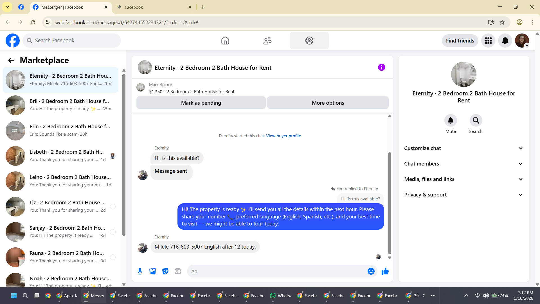This screenshot has height=304, width=540.
Task: Expand Media, files and links section
Action: [463, 179]
